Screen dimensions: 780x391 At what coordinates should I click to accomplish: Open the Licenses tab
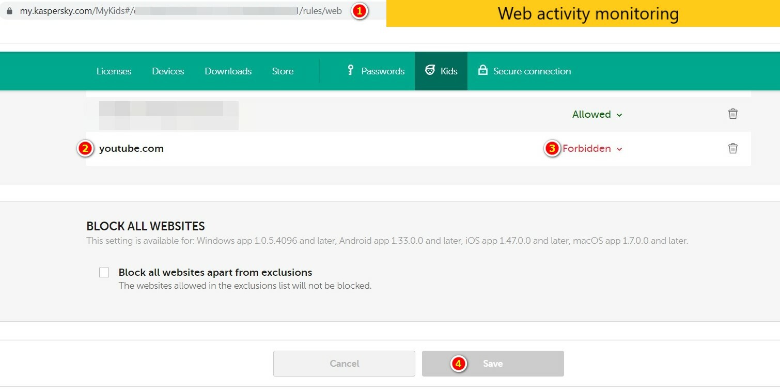coord(114,71)
